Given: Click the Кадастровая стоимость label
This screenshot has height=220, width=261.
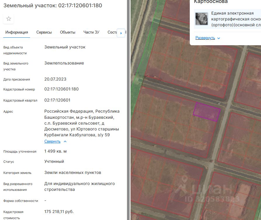Looking at the screenshot, I should (x=13, y=215).
